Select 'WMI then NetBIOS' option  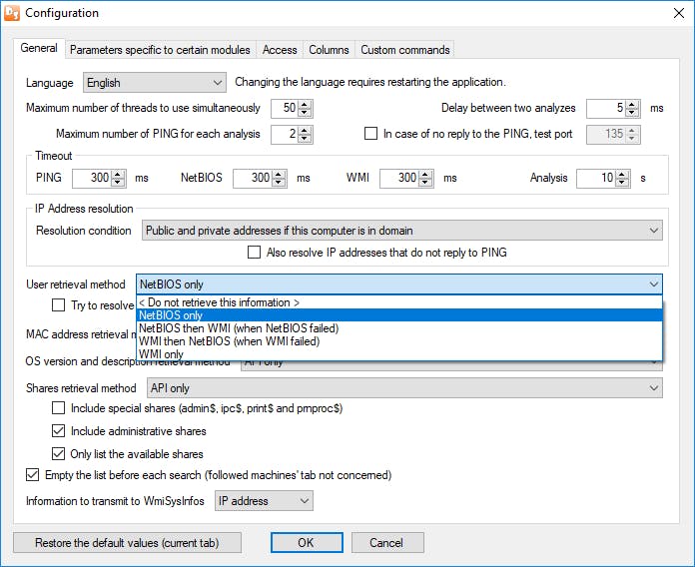(x=398, y=341)
